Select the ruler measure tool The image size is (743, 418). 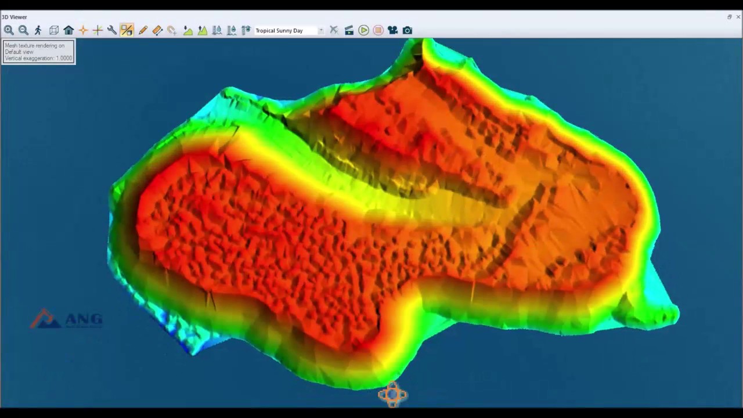[157, 30]
